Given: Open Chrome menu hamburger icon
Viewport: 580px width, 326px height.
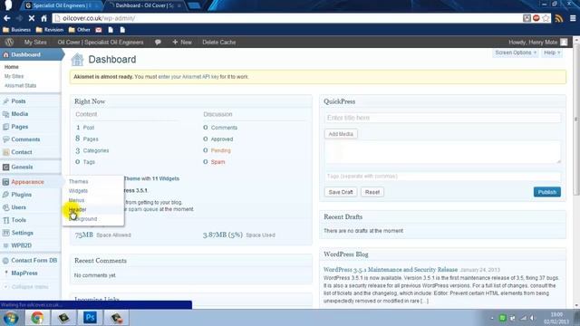Looking at the screenshot, I should 573,18.
